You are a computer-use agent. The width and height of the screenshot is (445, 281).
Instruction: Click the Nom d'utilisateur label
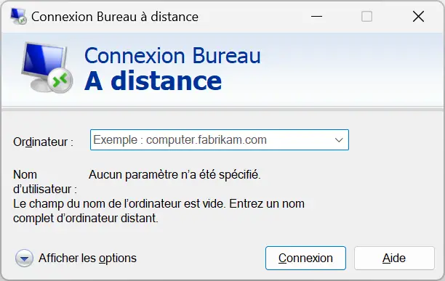pyautogui.click(x=45, y=182)
